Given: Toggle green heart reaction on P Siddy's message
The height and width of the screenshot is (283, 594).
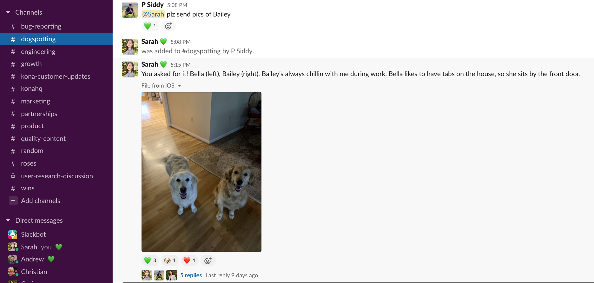Looking at the screenshot, I should coord(150,26).
